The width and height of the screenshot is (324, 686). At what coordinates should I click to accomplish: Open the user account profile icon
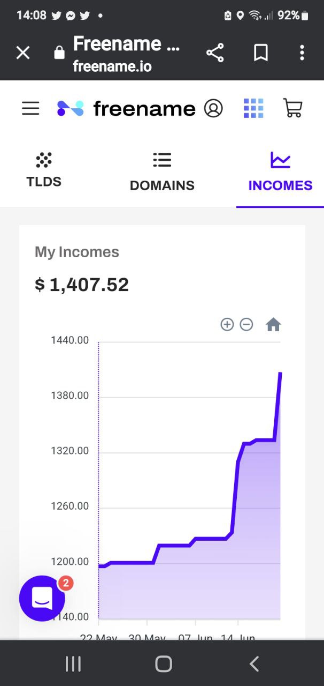coord(213,109)
